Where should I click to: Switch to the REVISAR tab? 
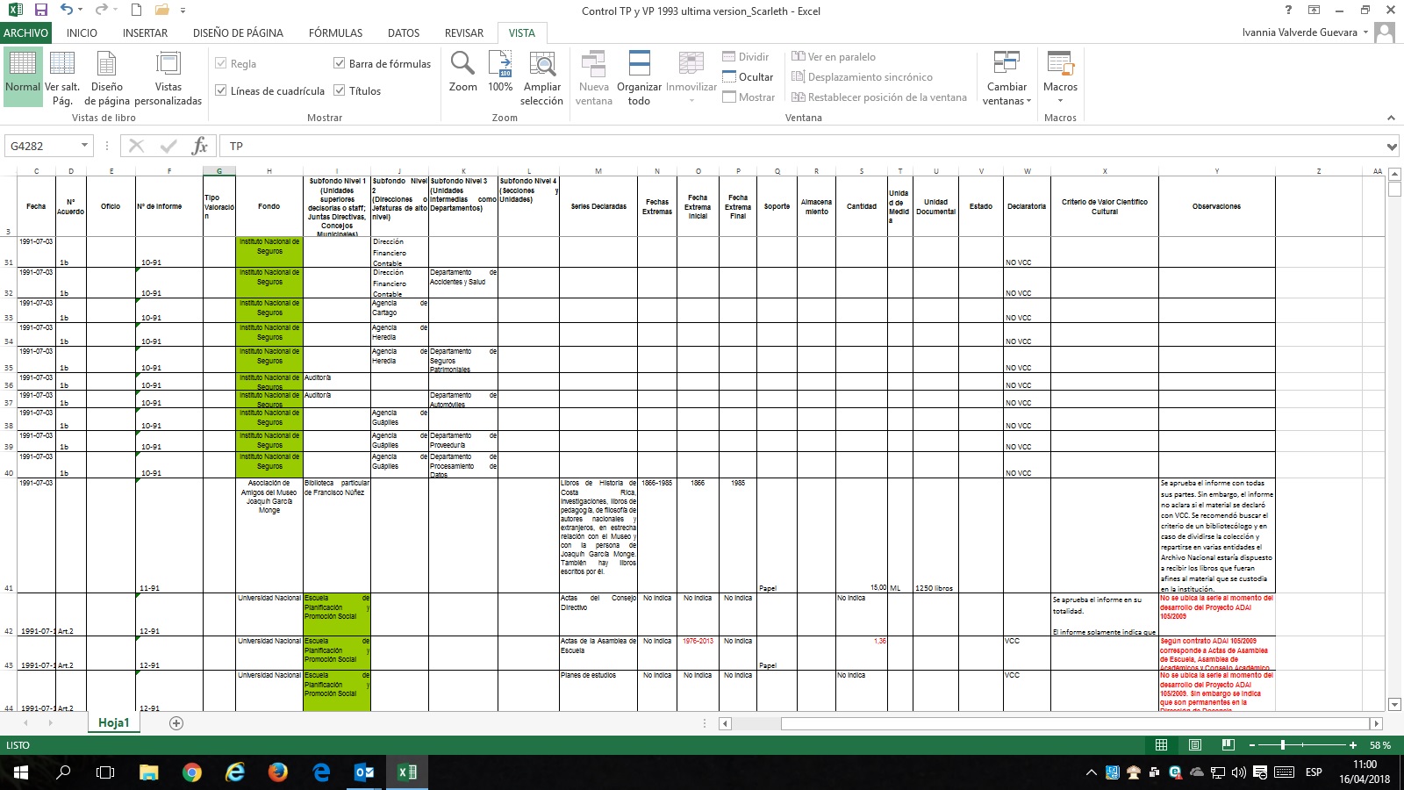pyautogui.click(x=463, y=33)
